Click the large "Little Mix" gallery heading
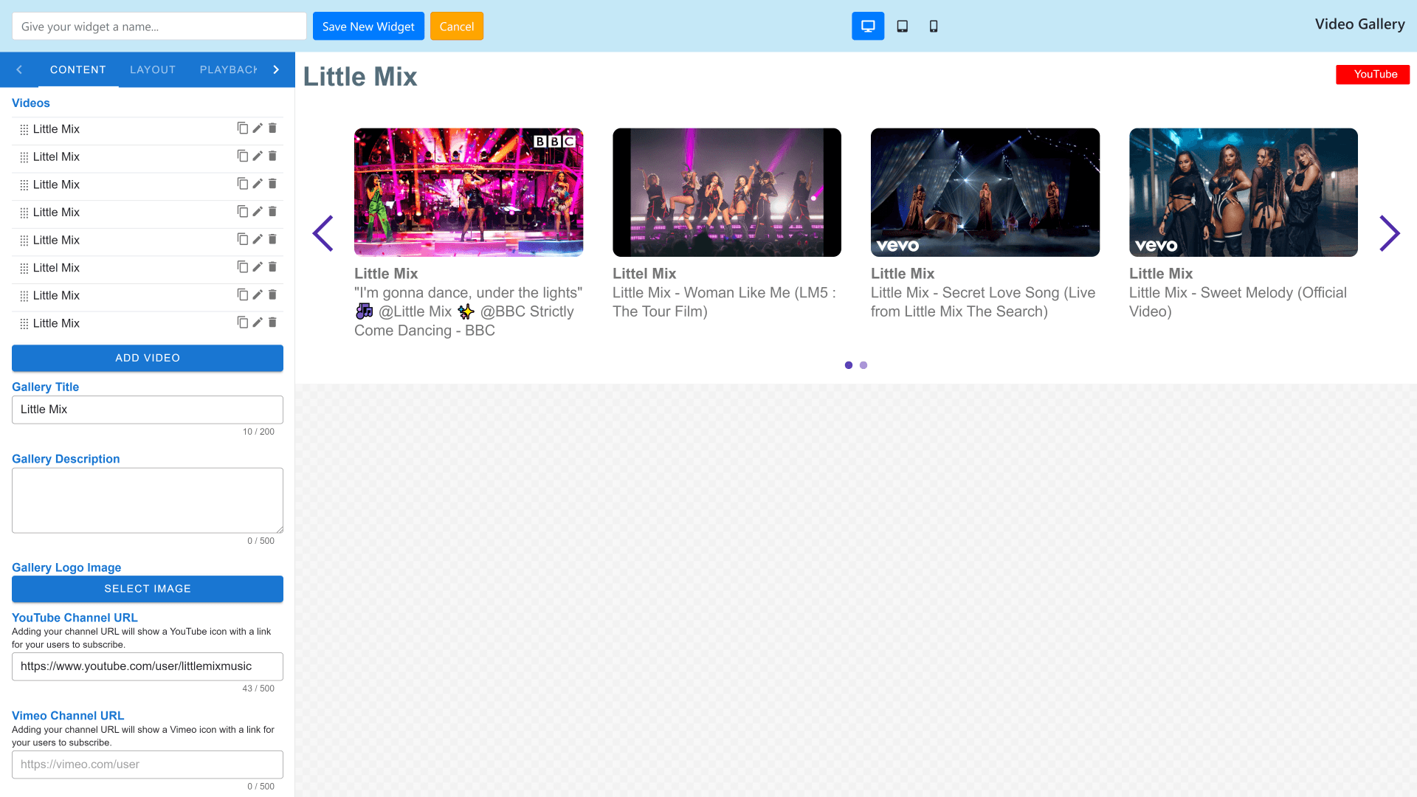Image resolution: width=1417 pixels, height=797 pixels. (360, 77)
